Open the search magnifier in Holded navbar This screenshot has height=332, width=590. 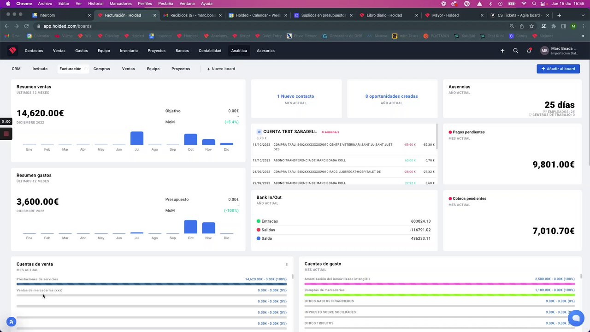click(x=516, y=51)
